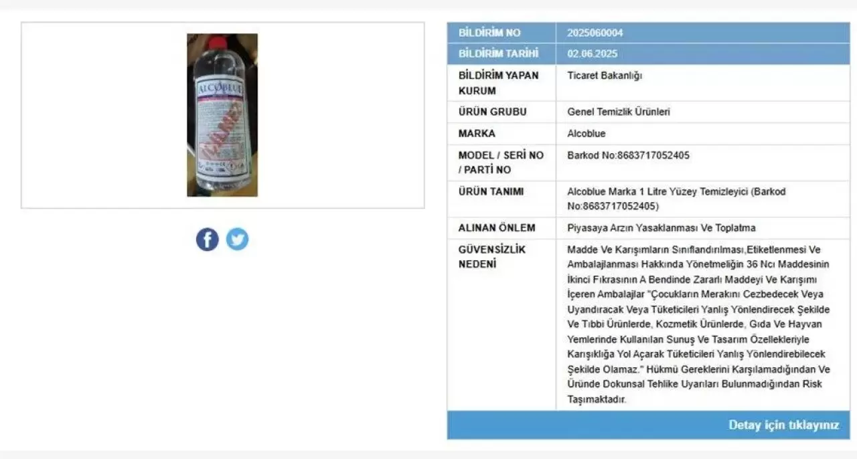
Task: Click the 'Detay için tıklayınız' link
Action: click(x=783, y=425)
